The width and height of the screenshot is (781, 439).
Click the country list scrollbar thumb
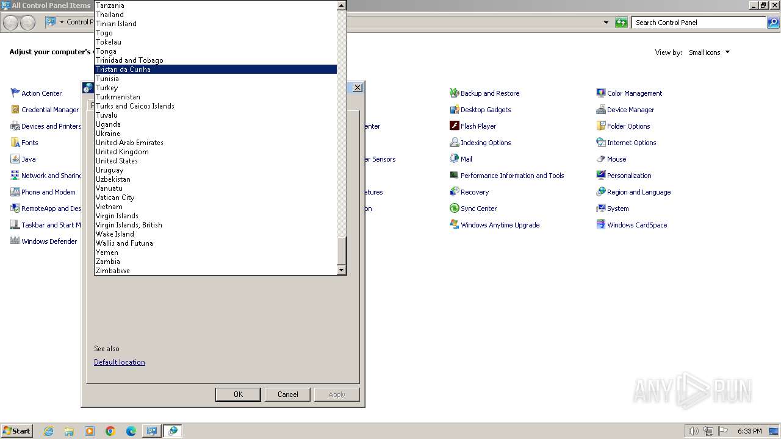342,251
